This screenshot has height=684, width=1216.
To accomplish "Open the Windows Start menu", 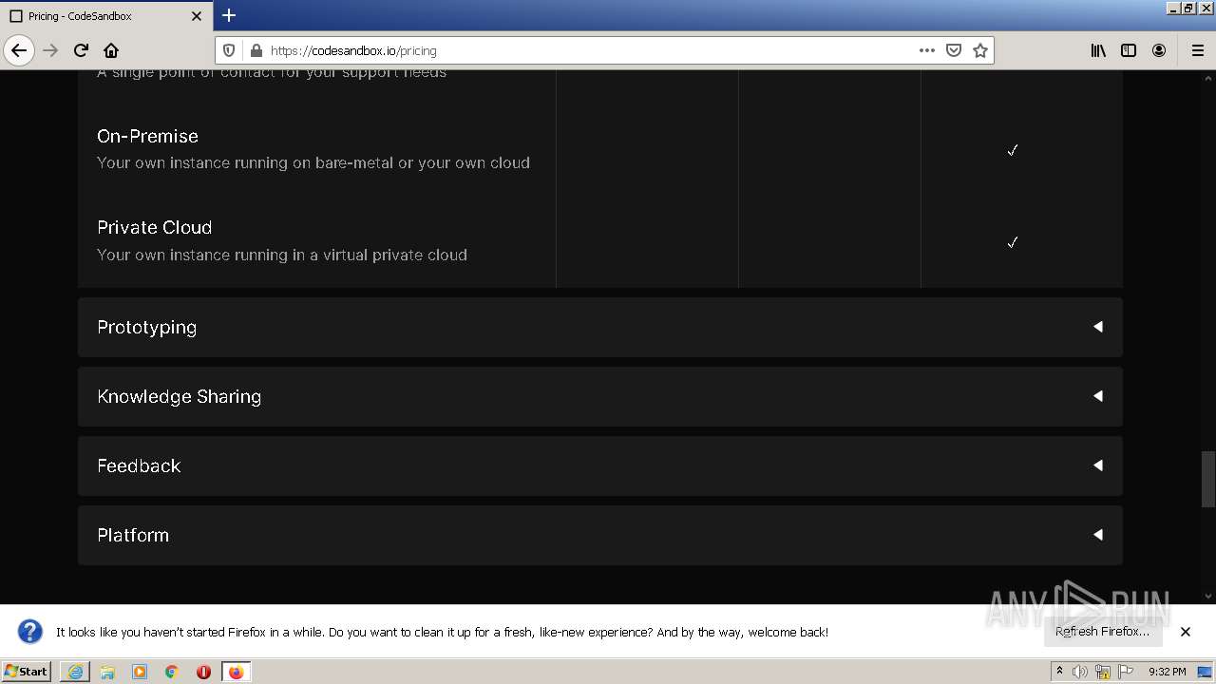I will [x=27, y=671].
